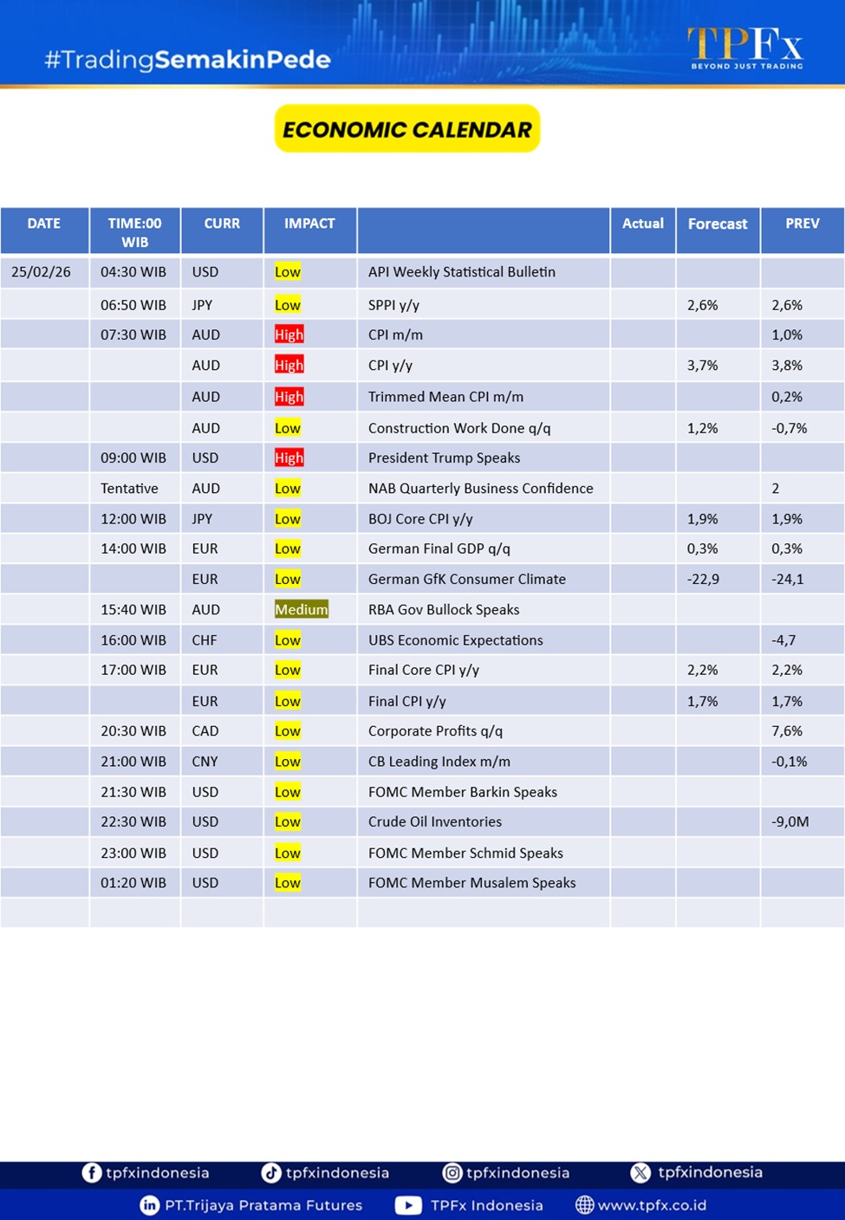Viewport: 845px width, 1220px height.
Task: Open PT.Trijaya Pratama Futures link
Action: coord(263,1205)
